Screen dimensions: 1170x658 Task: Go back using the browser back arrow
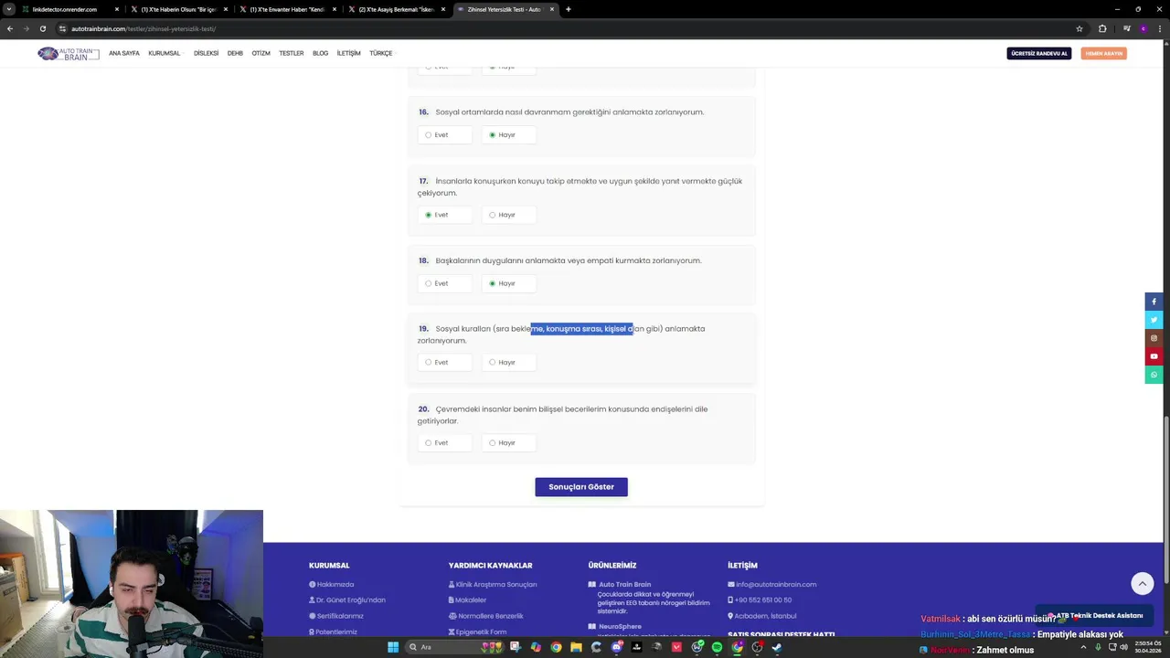(x=10, y=28)
